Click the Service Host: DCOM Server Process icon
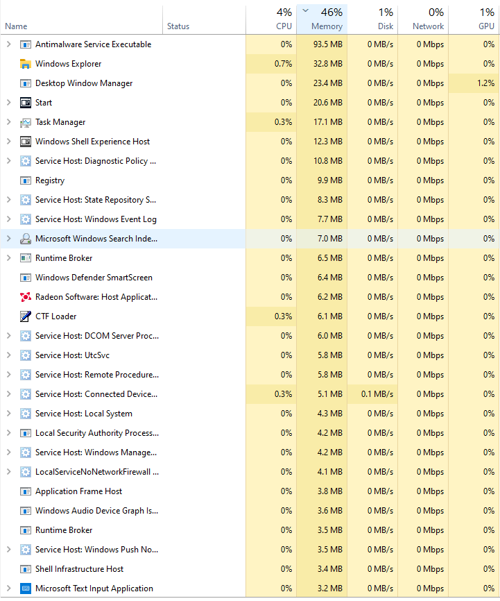 pos(25,336)
